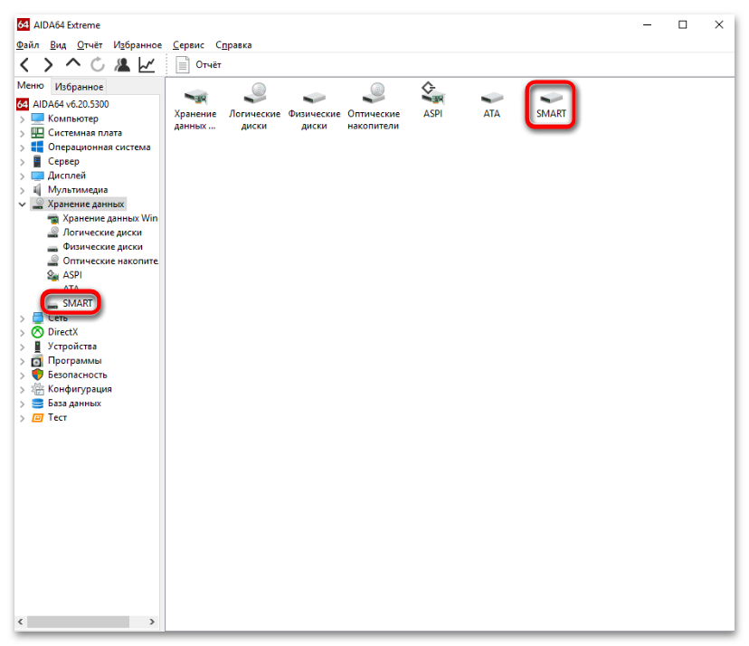Screen dimensions: 749x646
Task: Expand the Компьютер tree node
Action: point(22,119)
